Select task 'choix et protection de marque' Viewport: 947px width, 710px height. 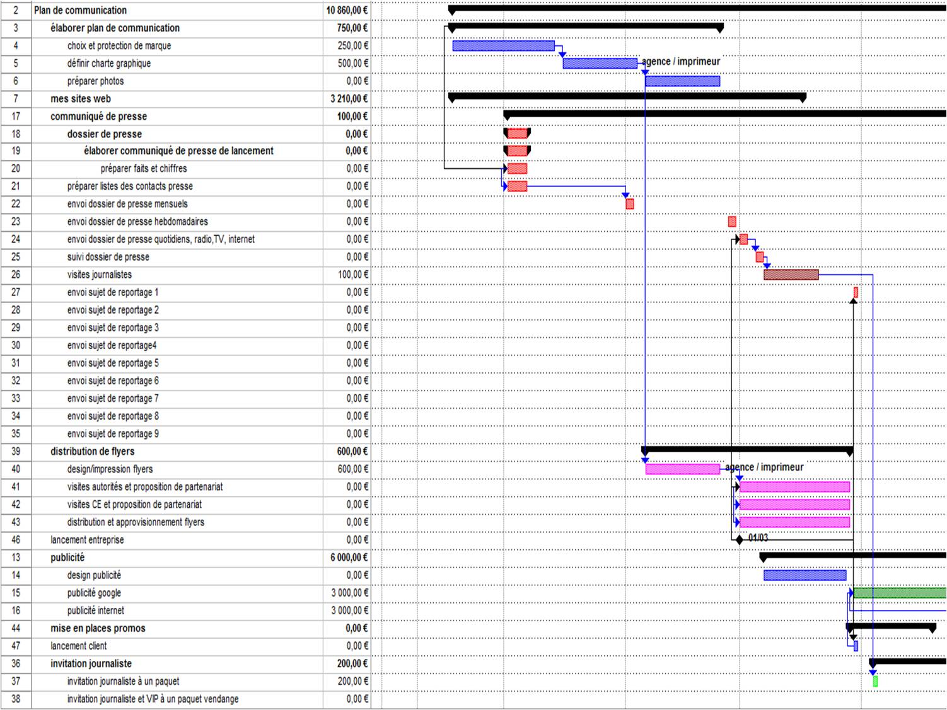[119, 45]
